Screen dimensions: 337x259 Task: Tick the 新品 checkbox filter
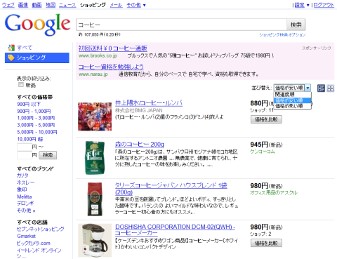coord(21,85)
